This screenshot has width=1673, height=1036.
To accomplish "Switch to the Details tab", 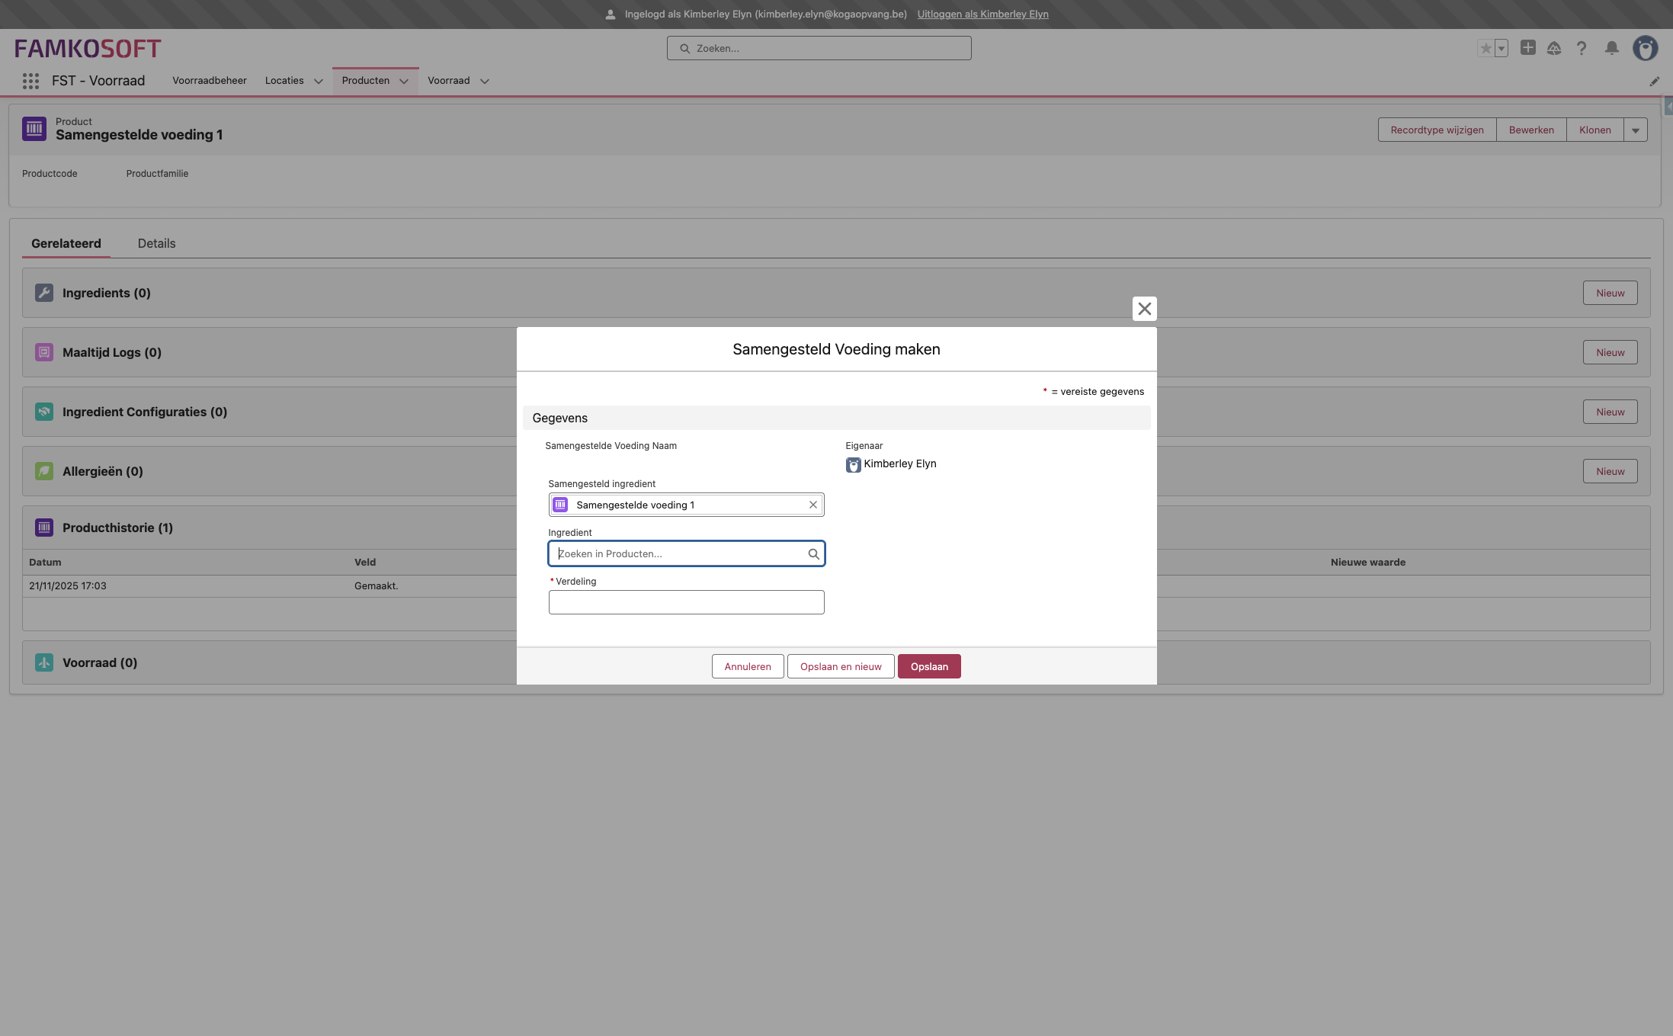I will [156, 243].
